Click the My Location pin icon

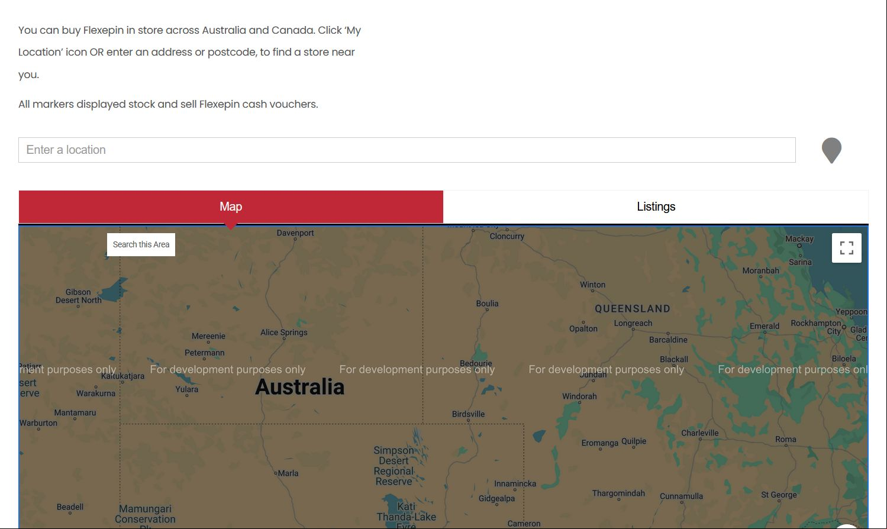831,150
